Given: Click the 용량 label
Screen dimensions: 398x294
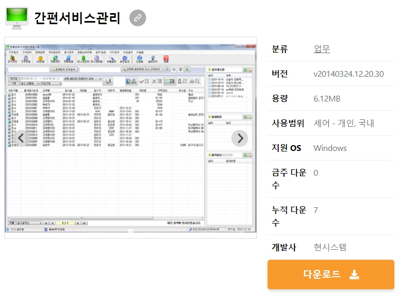Looking at the screenshot, I should pyautogui.click(x=280, y=98).
